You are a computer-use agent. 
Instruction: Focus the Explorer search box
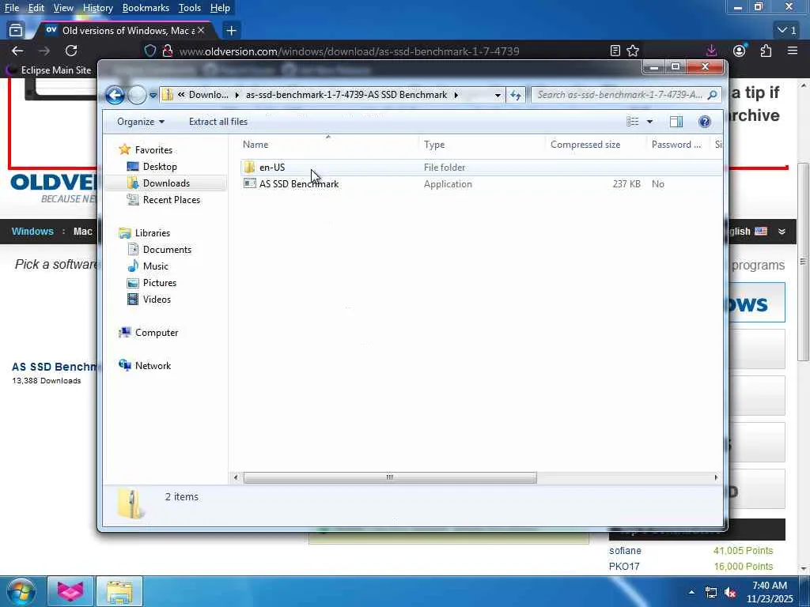(619, 95)
